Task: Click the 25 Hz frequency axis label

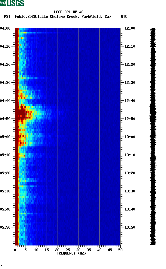Action: (x=68, y=250)
